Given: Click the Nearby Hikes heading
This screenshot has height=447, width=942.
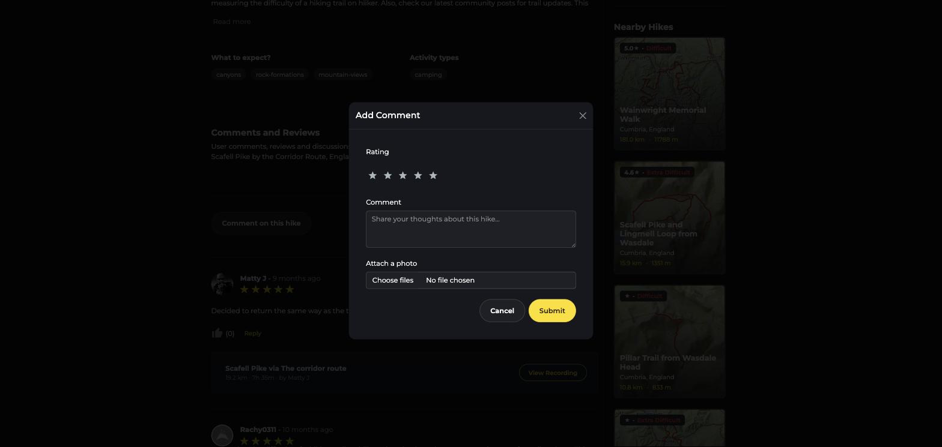Looking at the screenshot, I should (x=643, y=27).
